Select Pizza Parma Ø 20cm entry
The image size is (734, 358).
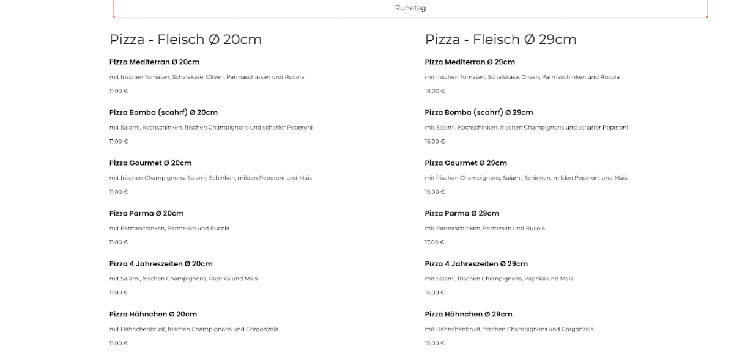point(146,213)
